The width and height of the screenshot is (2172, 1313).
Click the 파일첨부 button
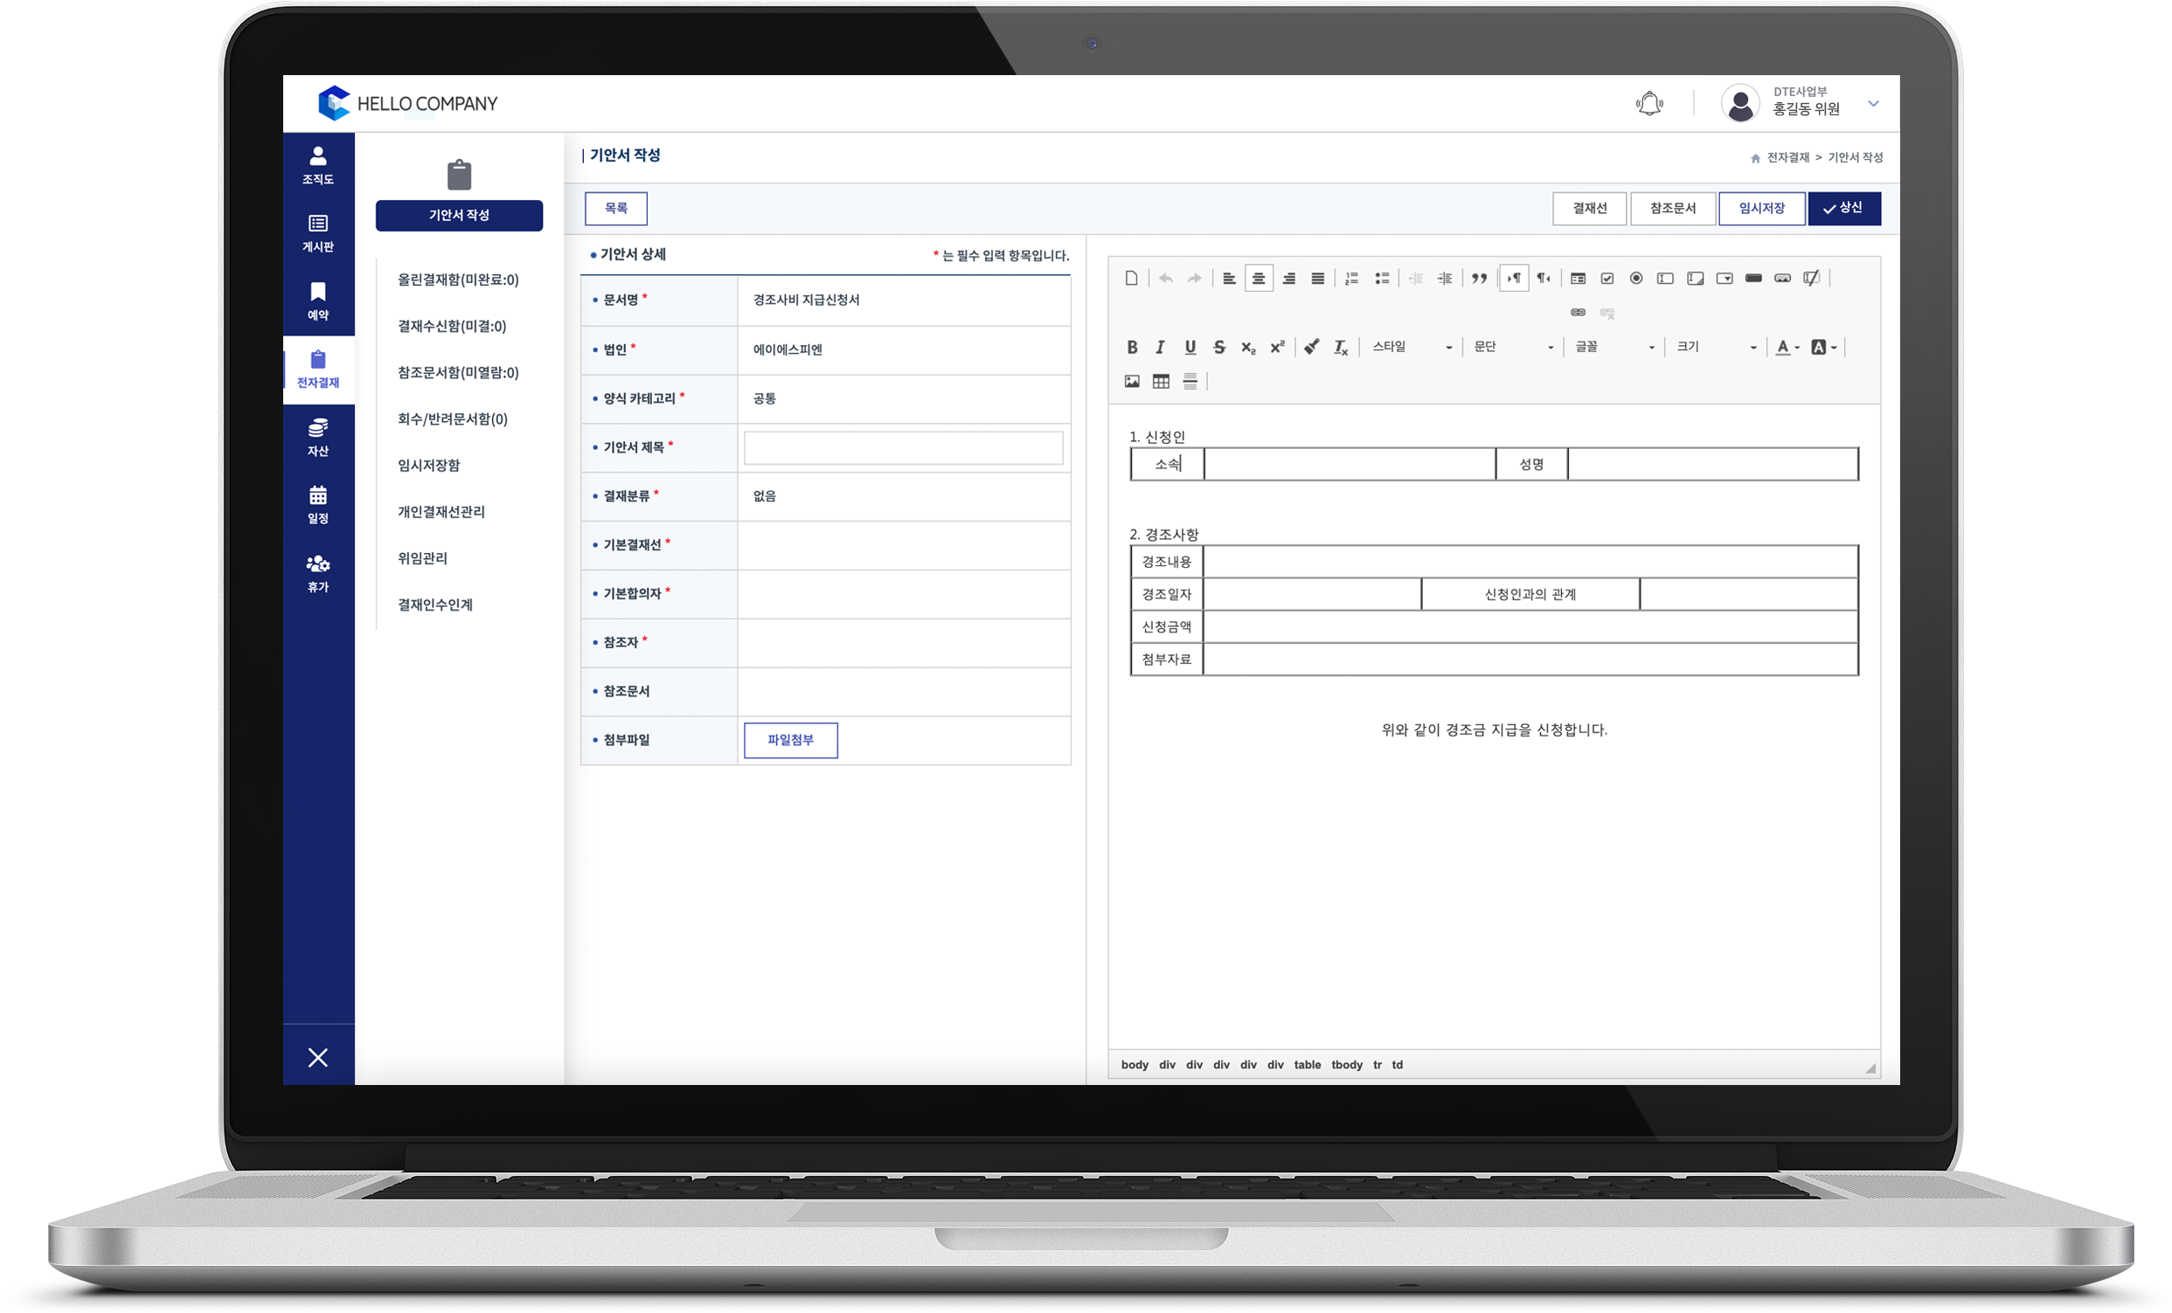[790, 740]
